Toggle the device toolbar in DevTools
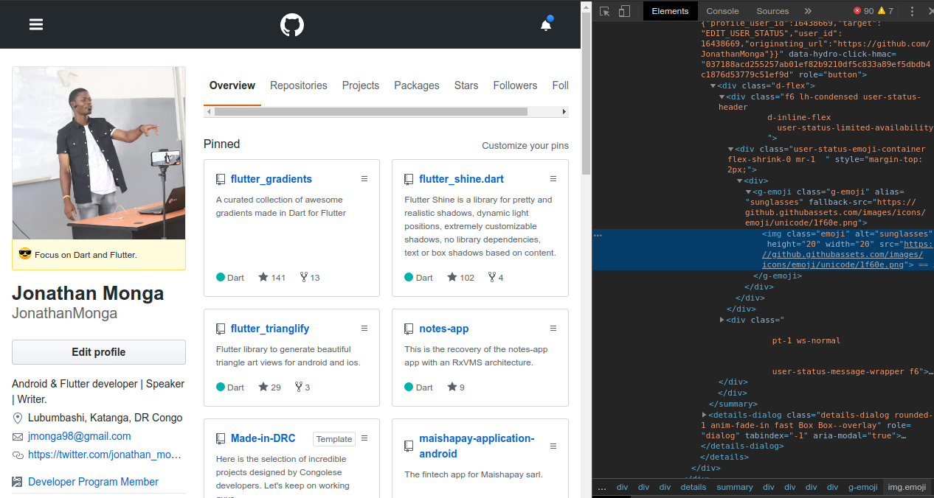Image resolution: width=934 pixels, height=498 pixels. pyautogui.click(x=624, y=11)
